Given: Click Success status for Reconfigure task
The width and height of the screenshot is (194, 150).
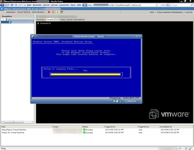Looking at the screenshot, I should pyautogui.click(x=88, y=130).
